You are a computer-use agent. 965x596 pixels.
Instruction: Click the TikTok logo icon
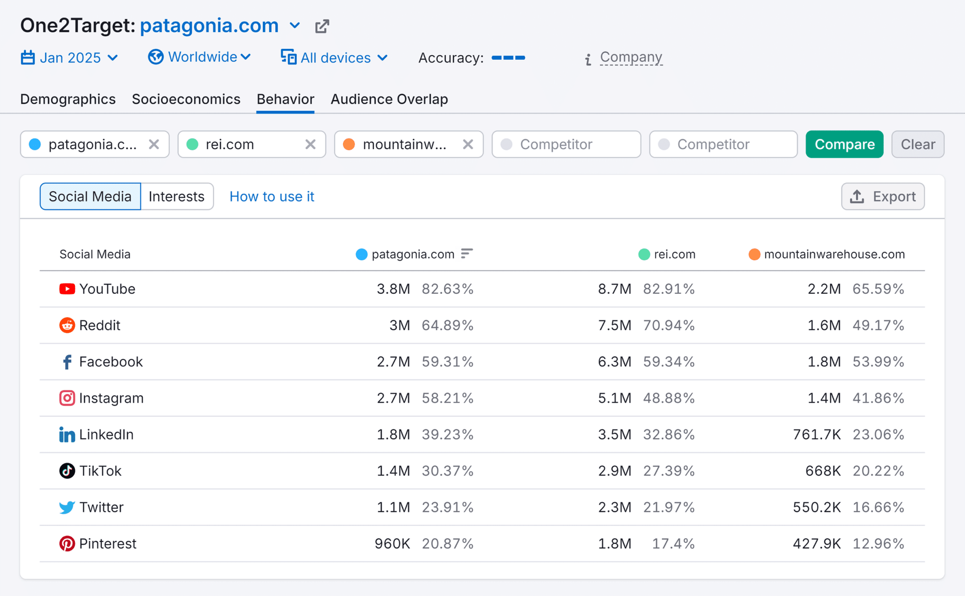click(67, 471)
